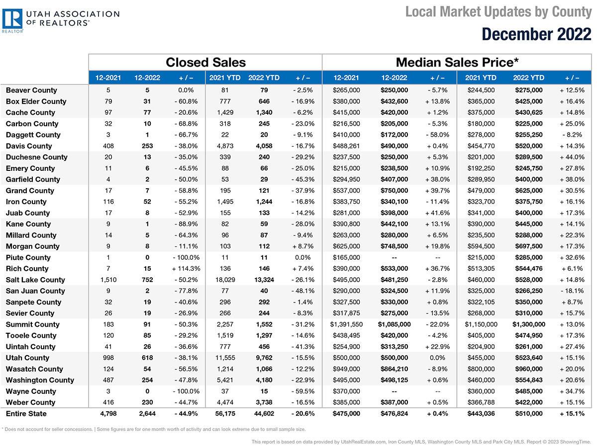Click Juab County's + 41.6% price change
Viewport: 597px width, 446px height.
tap(438, 213)
